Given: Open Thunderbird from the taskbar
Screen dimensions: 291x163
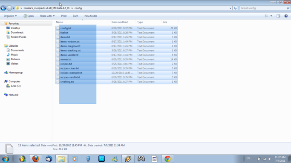Looking at the screenshot, I should [x=49, y=159].
